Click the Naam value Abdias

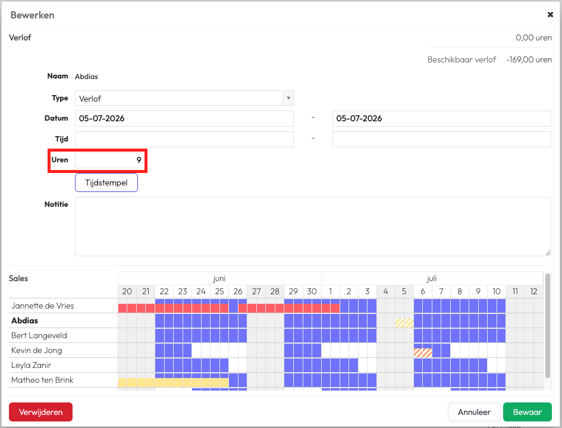point(86,76)
